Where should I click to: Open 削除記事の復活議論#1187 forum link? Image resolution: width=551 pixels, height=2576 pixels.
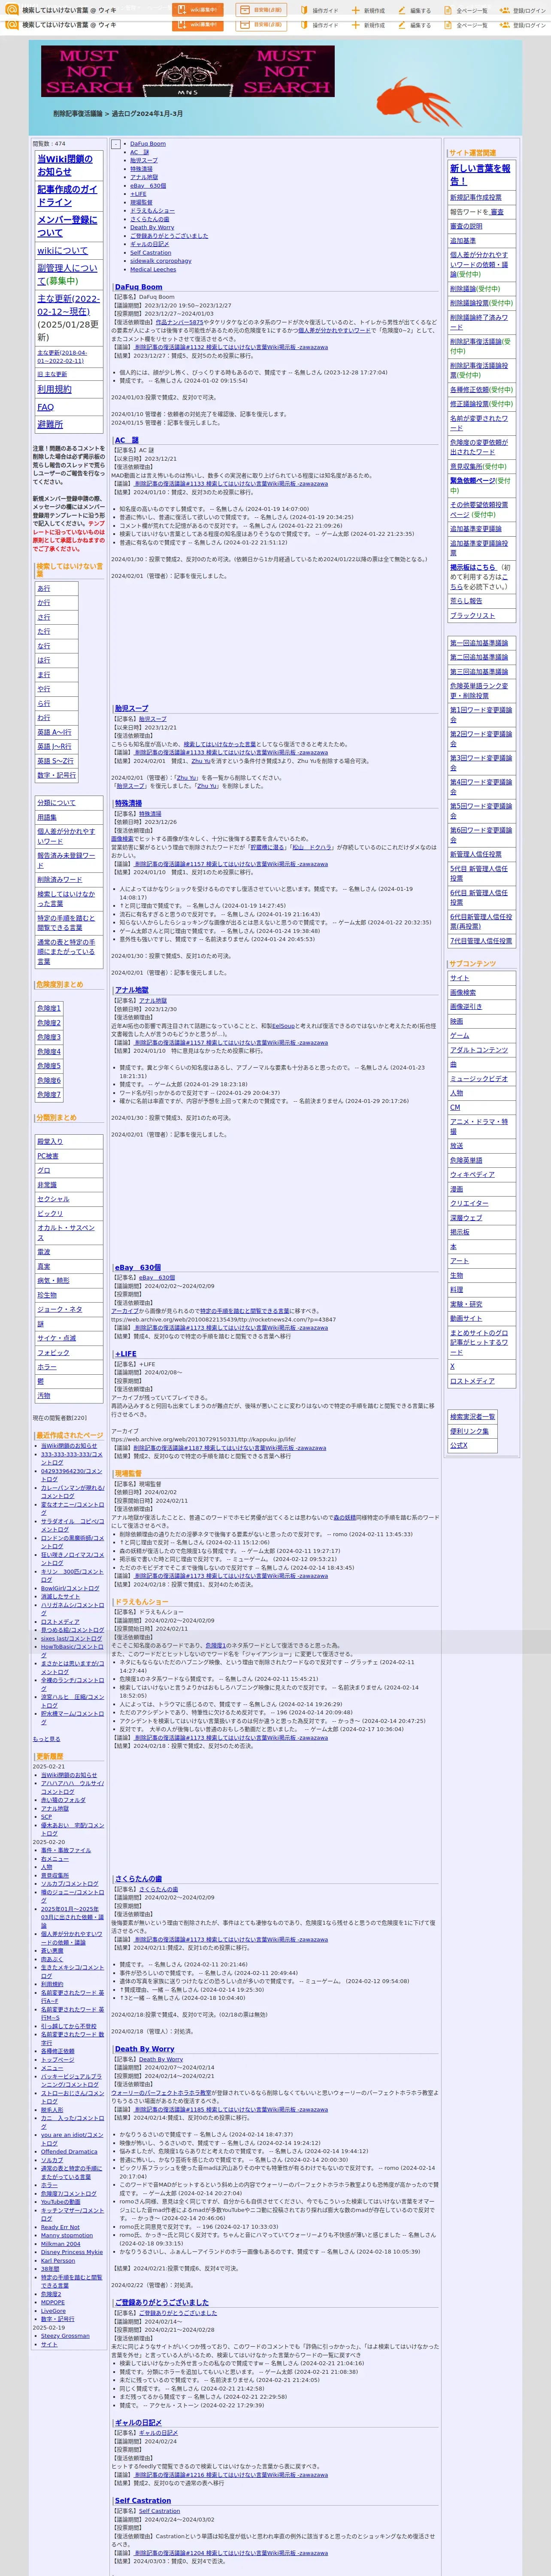230,1448
